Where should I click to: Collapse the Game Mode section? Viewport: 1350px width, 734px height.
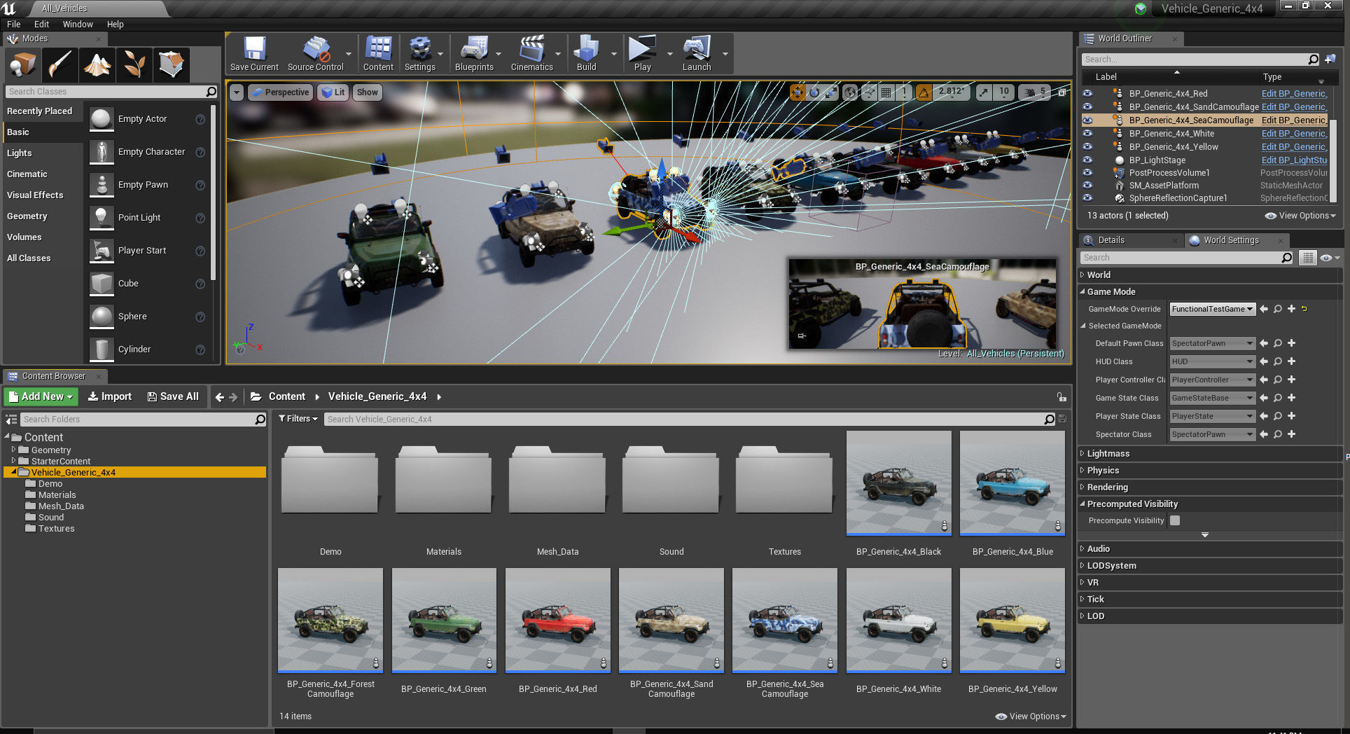[x=1083, y=292]
